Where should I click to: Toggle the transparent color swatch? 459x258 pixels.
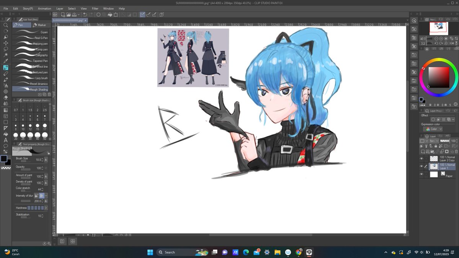[x=6, y=168]
